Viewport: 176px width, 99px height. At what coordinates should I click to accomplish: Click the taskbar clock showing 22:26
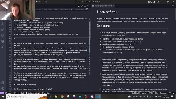pos(166,97)
